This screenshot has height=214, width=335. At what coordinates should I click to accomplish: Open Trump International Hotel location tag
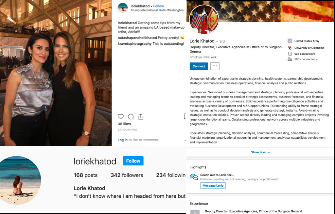coord(158,10)
